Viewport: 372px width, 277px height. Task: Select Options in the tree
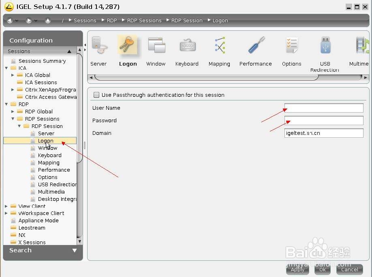(48, 177)
